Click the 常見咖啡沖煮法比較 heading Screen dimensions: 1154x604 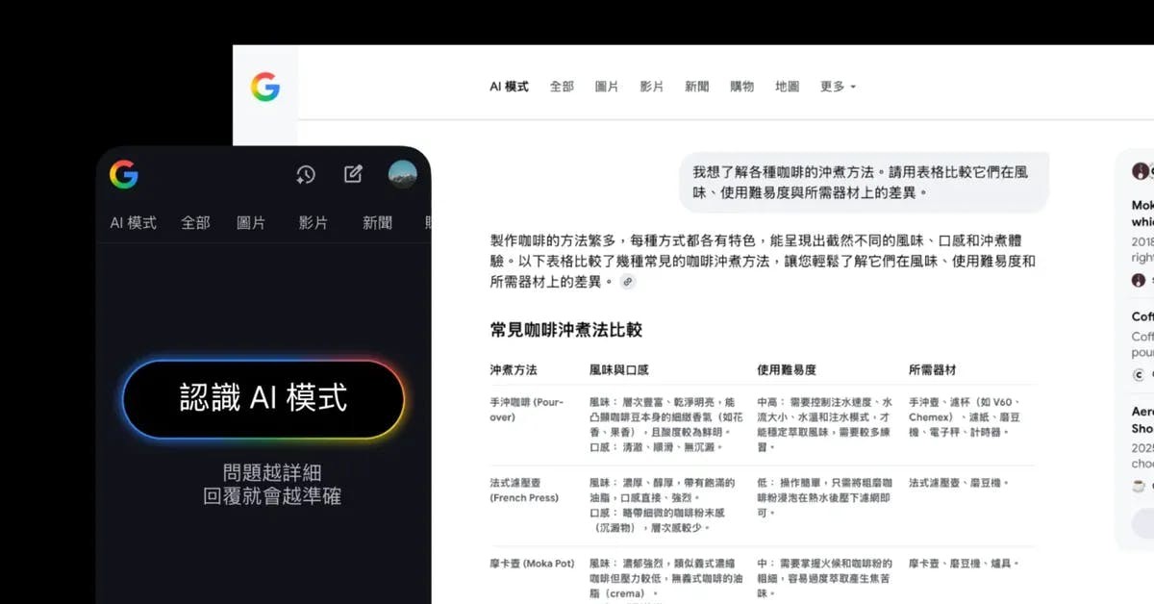(565, 330)
